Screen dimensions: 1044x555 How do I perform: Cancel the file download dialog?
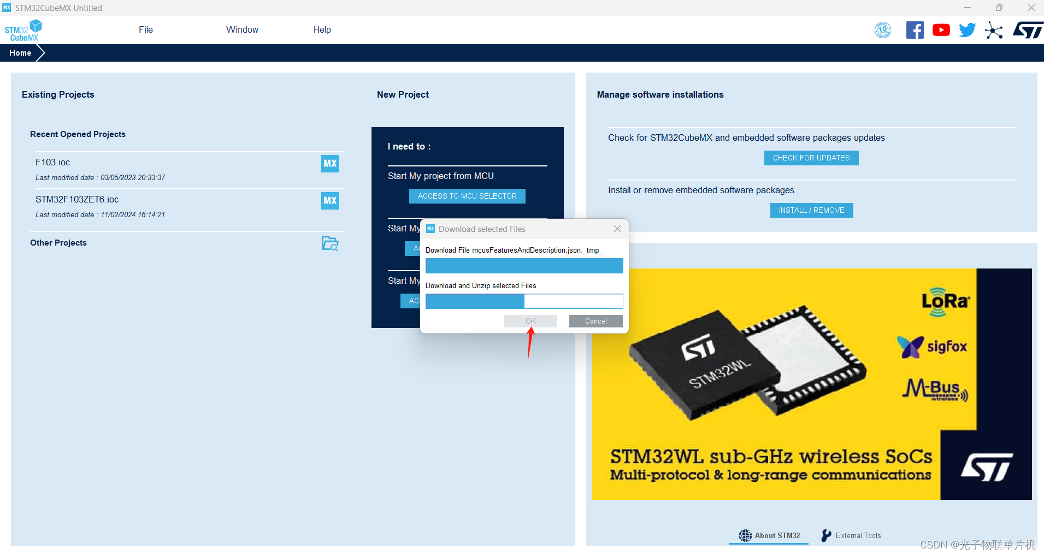[x=596, y=321]
